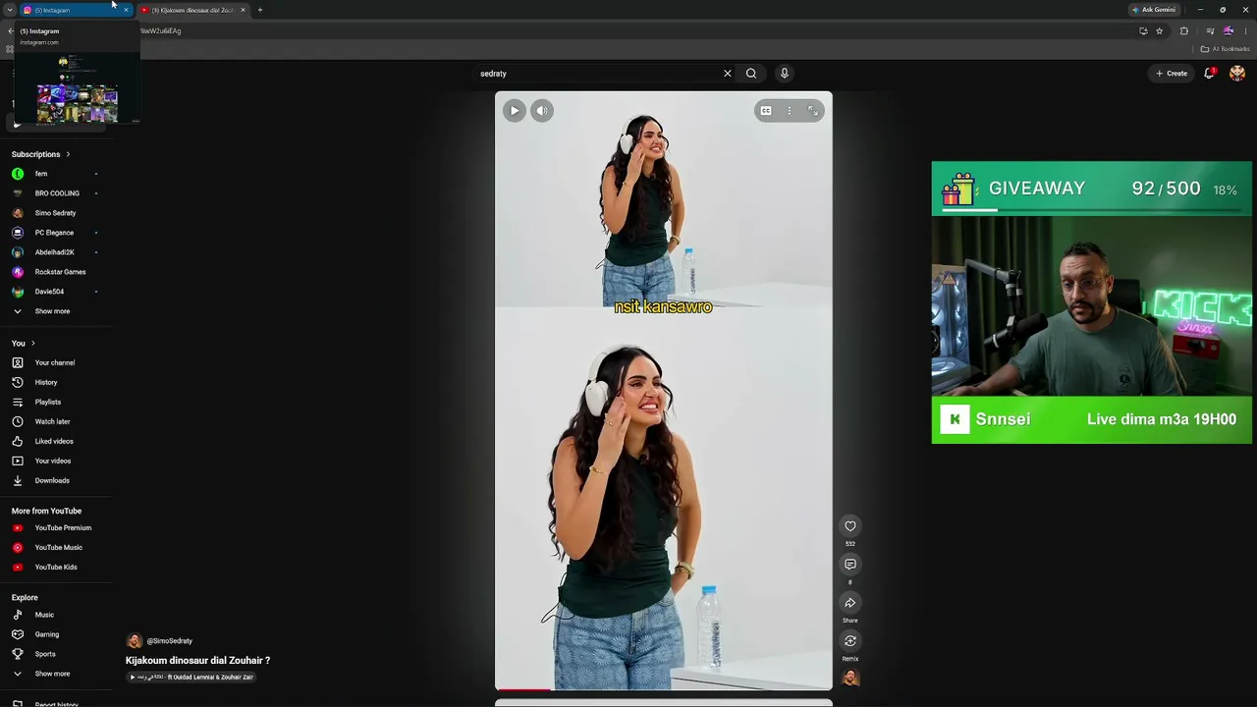Mute the Shorts video volume
The image size is (1257, 707).
542,111
